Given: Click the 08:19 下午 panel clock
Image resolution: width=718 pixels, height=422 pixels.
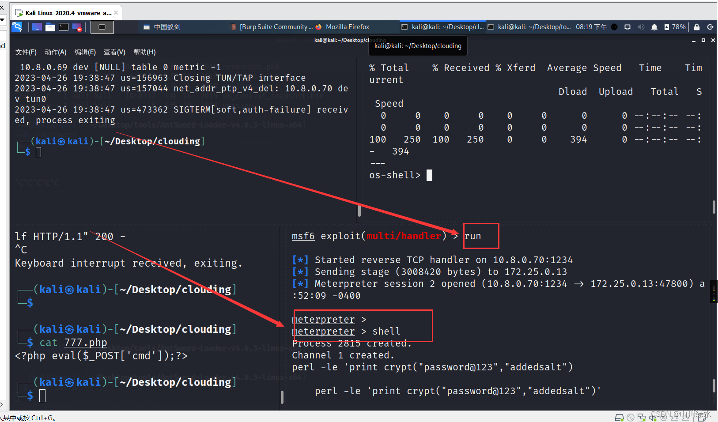Looking at the screenshot, I should [591, 27].
